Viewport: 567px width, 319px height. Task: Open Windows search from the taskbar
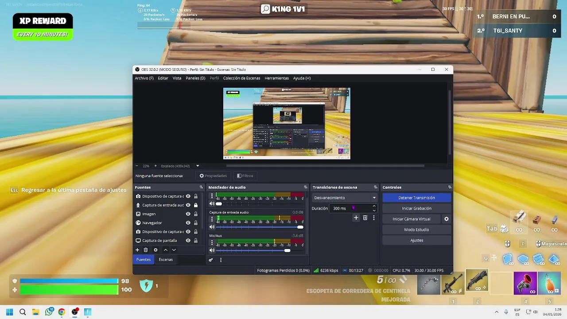tap(23, 312)
